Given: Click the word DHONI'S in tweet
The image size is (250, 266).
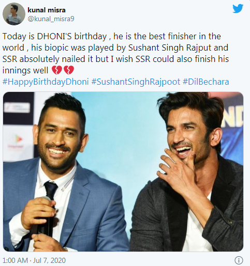Looking at the screenshot, I should [54, 36].
